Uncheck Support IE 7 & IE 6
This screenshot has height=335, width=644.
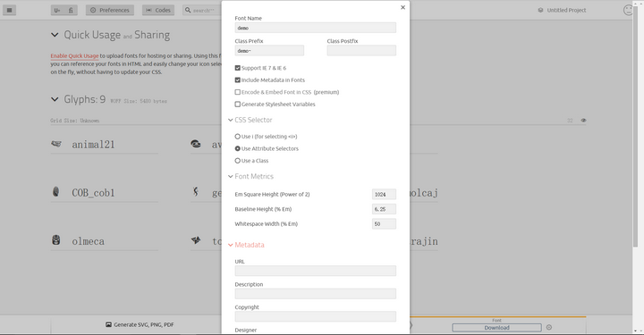point(237,68)
